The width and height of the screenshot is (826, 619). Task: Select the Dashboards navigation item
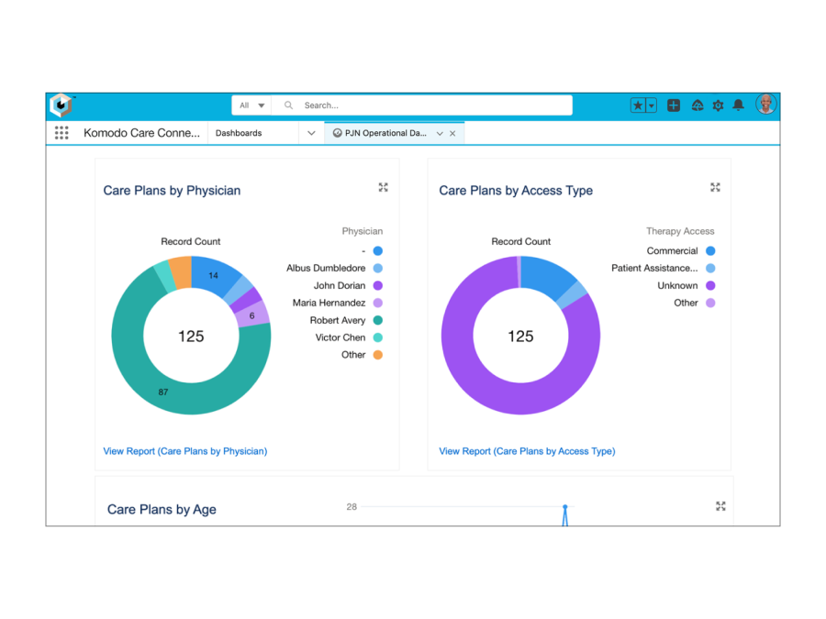[239, 133]
